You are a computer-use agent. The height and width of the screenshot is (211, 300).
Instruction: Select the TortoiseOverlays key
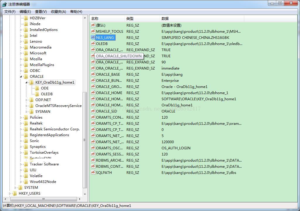(x=44, y=153)
